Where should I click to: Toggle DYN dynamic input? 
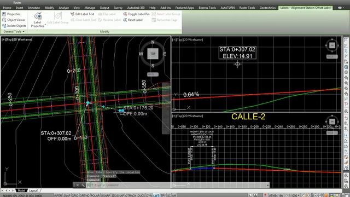tap(149, 195)
